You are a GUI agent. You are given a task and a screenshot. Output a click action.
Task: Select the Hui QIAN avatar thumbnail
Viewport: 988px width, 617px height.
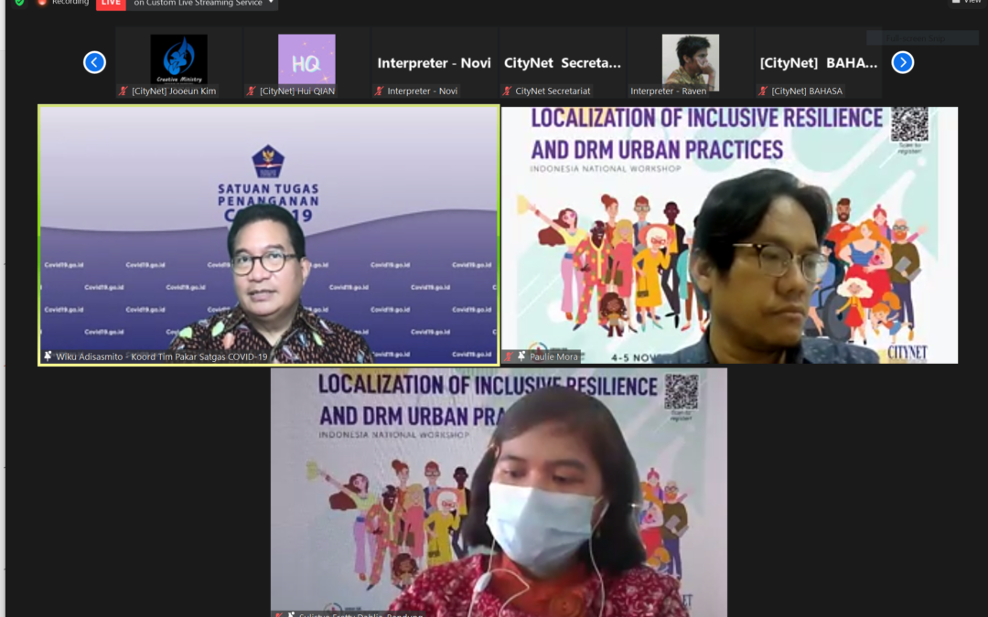[306, 60]
